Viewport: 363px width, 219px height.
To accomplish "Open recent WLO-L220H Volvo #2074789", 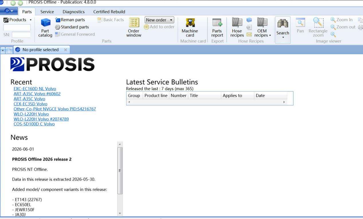I will (41, 119).
